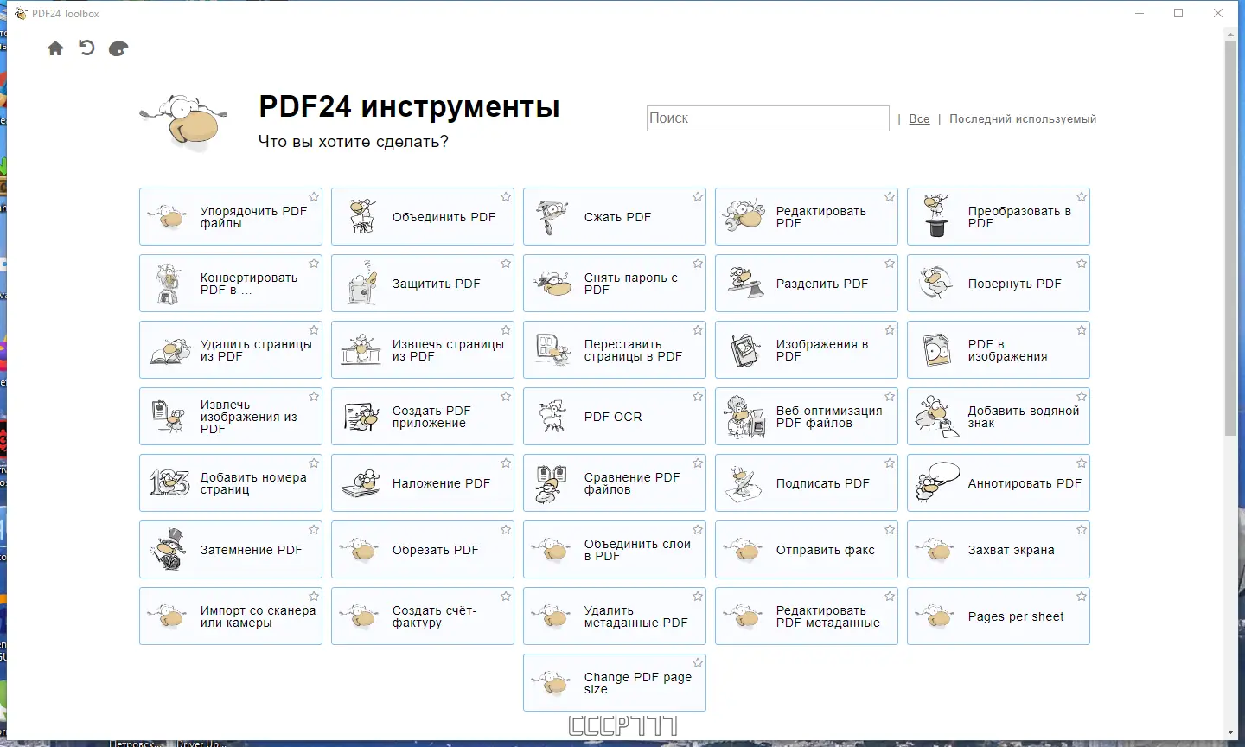Click inside the Поиск search field
The height and width of the screenshot is (747, 1245).
point(767,118)
